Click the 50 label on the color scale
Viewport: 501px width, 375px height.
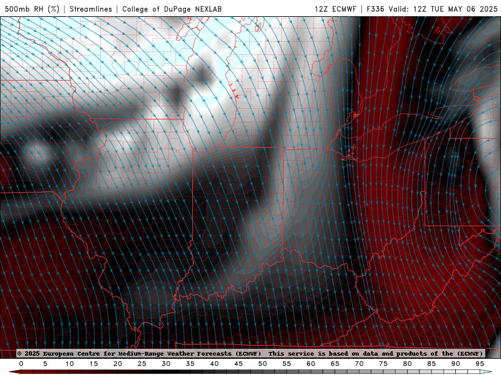262,364
